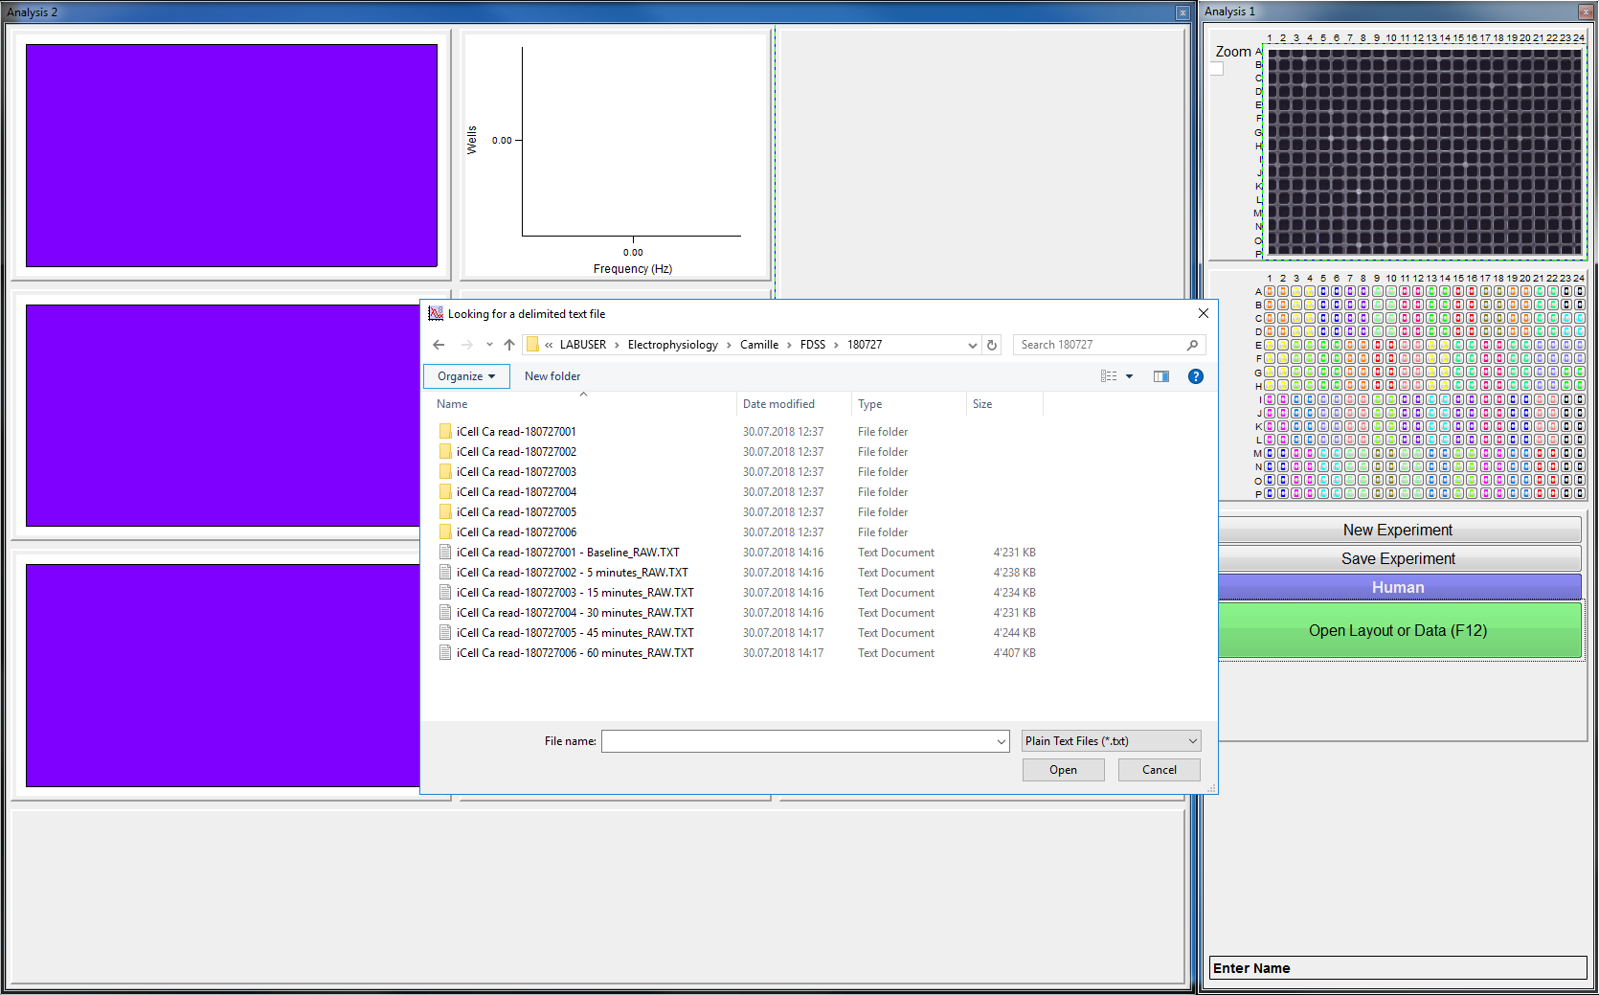Click the Enter Name input field
Viewport: 1599px width, 995px height.
pyautogui.click(x=1398, y=968)
